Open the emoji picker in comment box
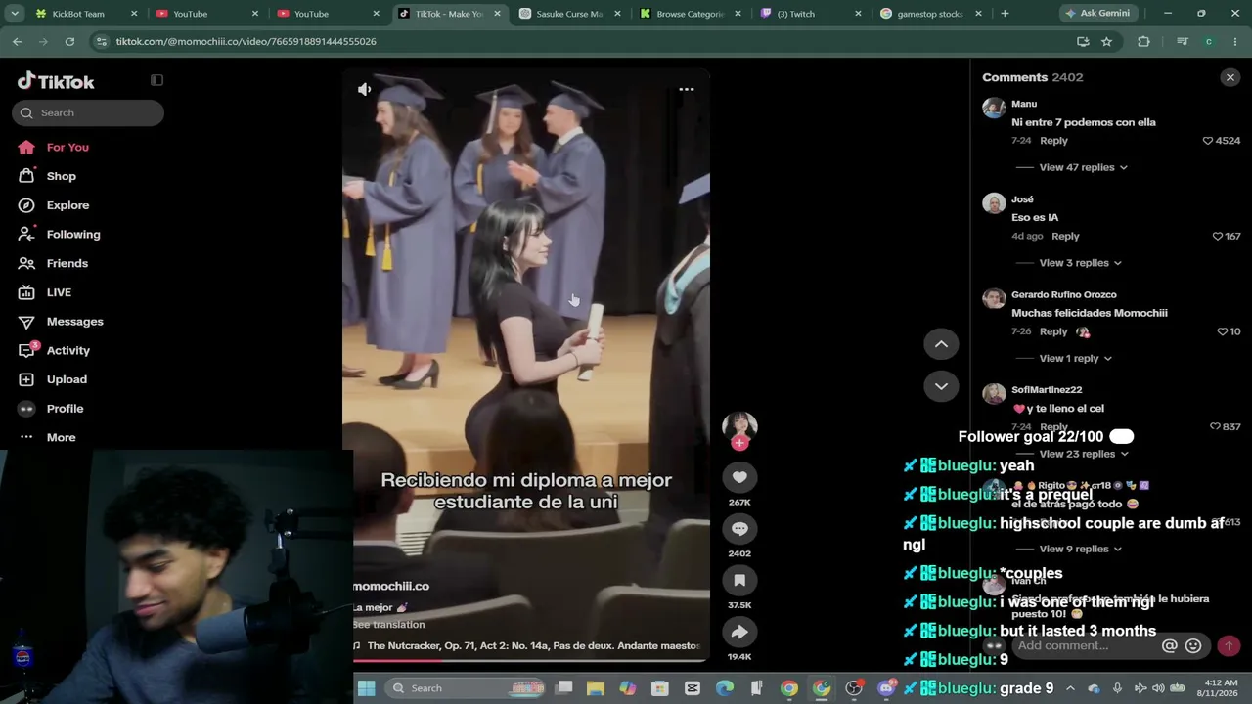The width and height of the screenshot is (1252, 704). coord(1193,645)
